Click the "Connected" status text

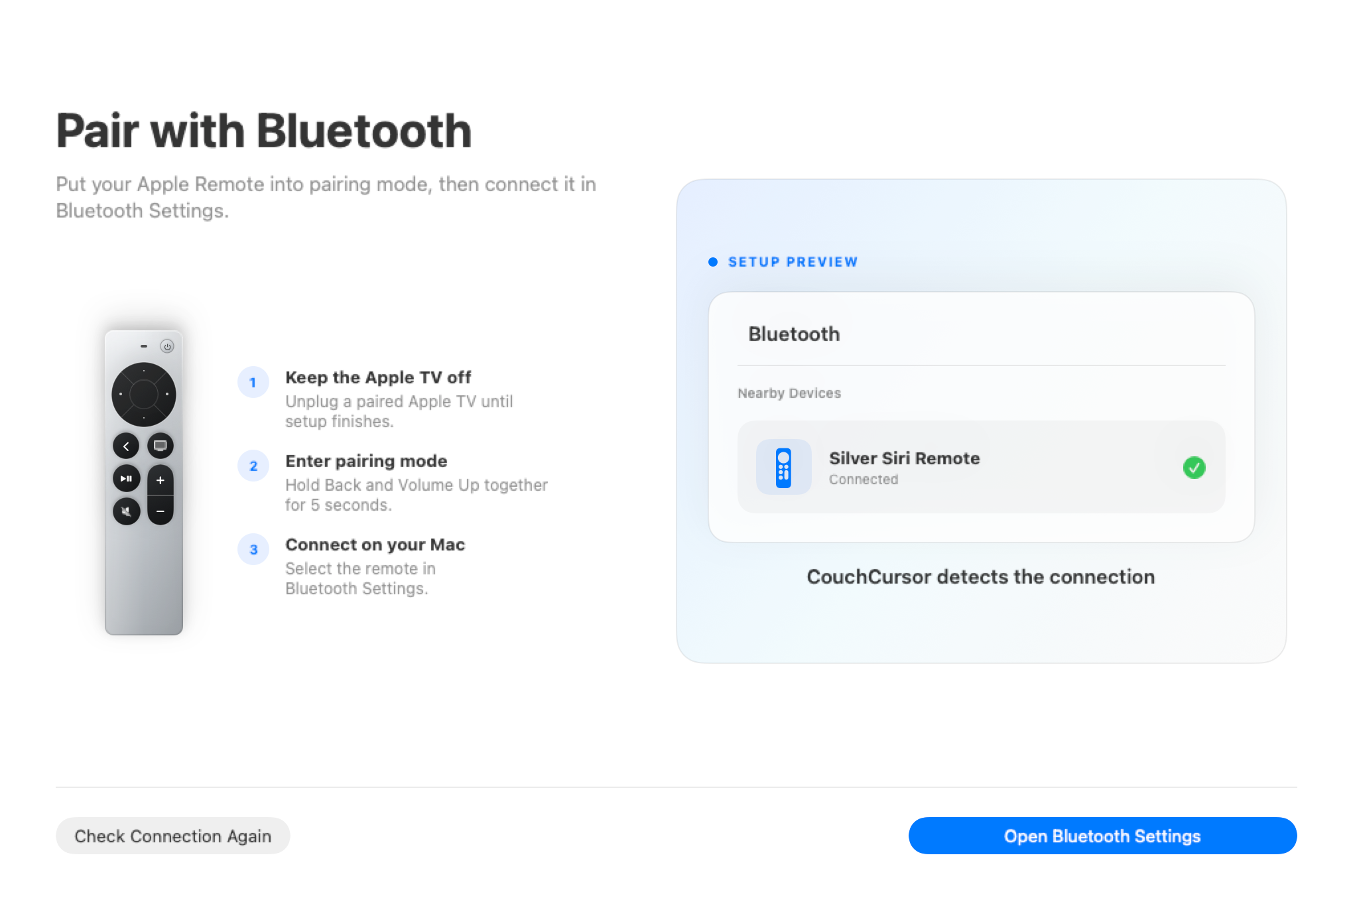(864, 480)
